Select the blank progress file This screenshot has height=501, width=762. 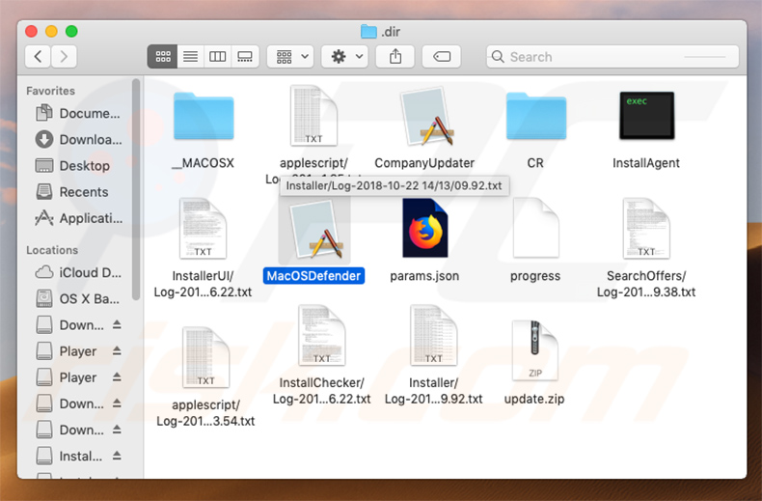(x=535, y=229)
